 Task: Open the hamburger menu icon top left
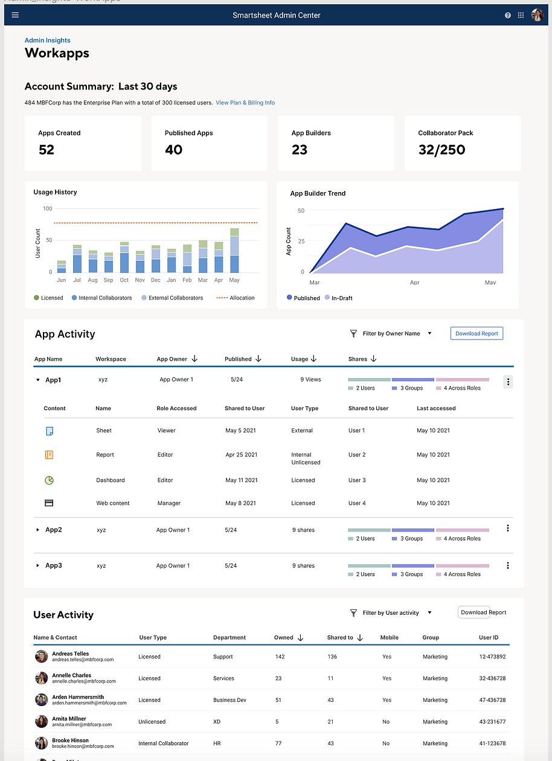click(x=15, y=15)
